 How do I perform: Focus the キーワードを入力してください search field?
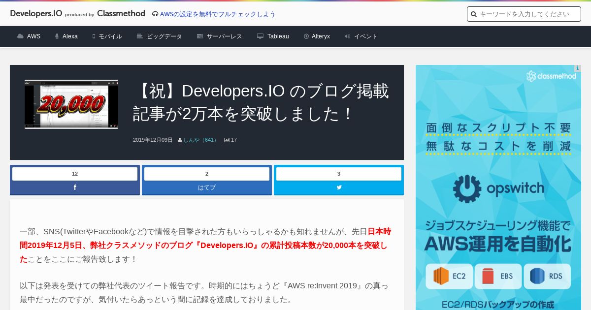click(524, 14)
